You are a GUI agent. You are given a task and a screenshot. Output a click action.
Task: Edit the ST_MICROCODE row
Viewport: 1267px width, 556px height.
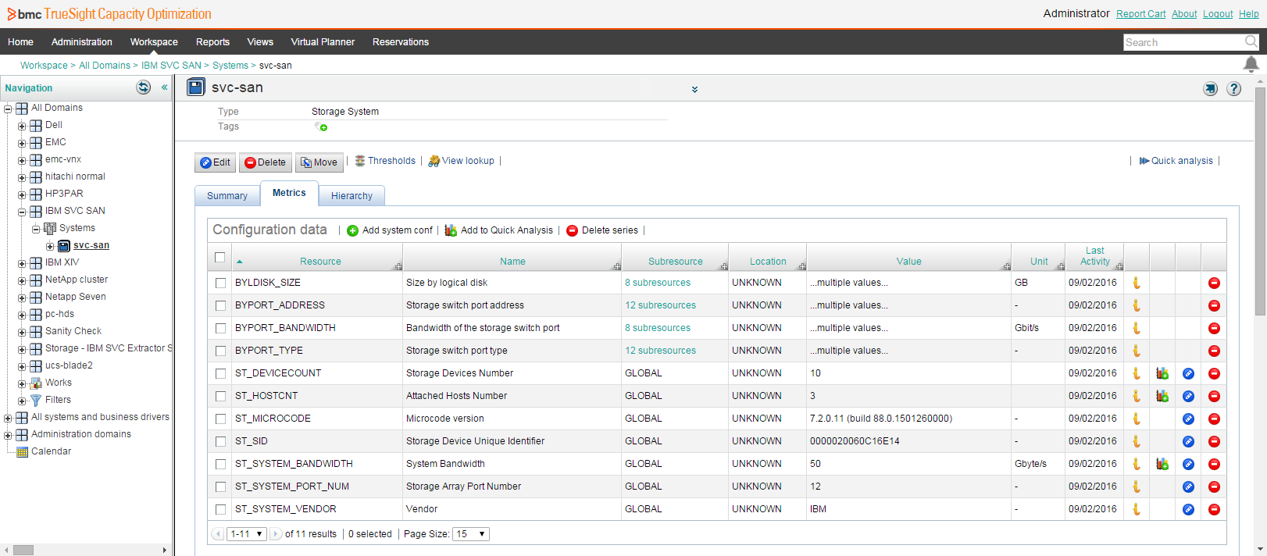pyautogui.click(x=1188, y=419)
